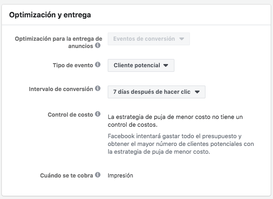
Task: Click info icon beside Tipo de evento
Action: click(x=98, y=65)
